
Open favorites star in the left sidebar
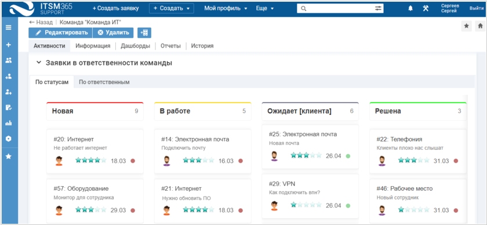(x=8, y=157)
